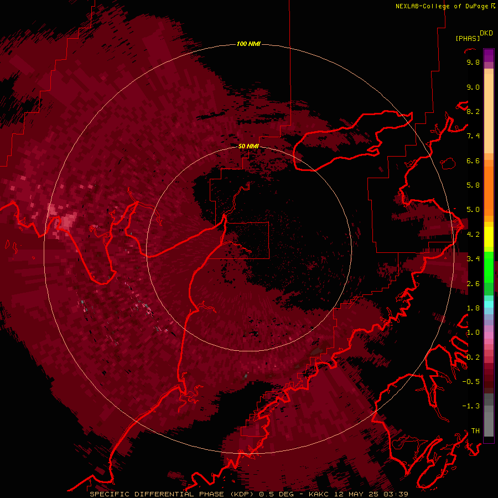Click the -0.5 color scale value
The image size is (498, 498).
coord(471,382)
